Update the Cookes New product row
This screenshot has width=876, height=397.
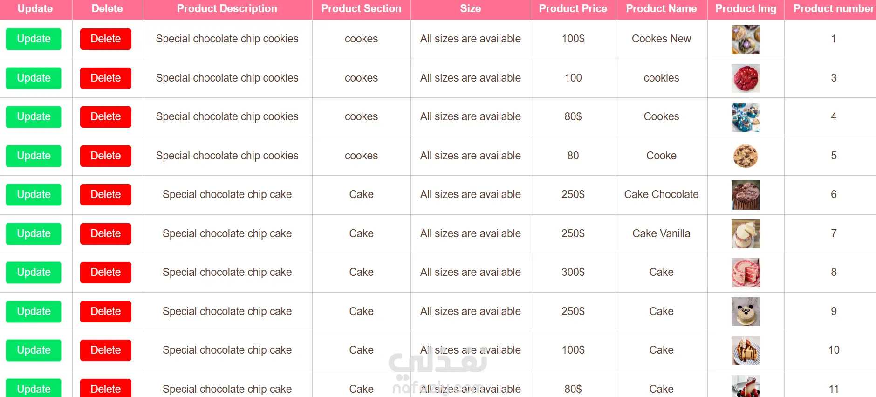tap(34, 39)
